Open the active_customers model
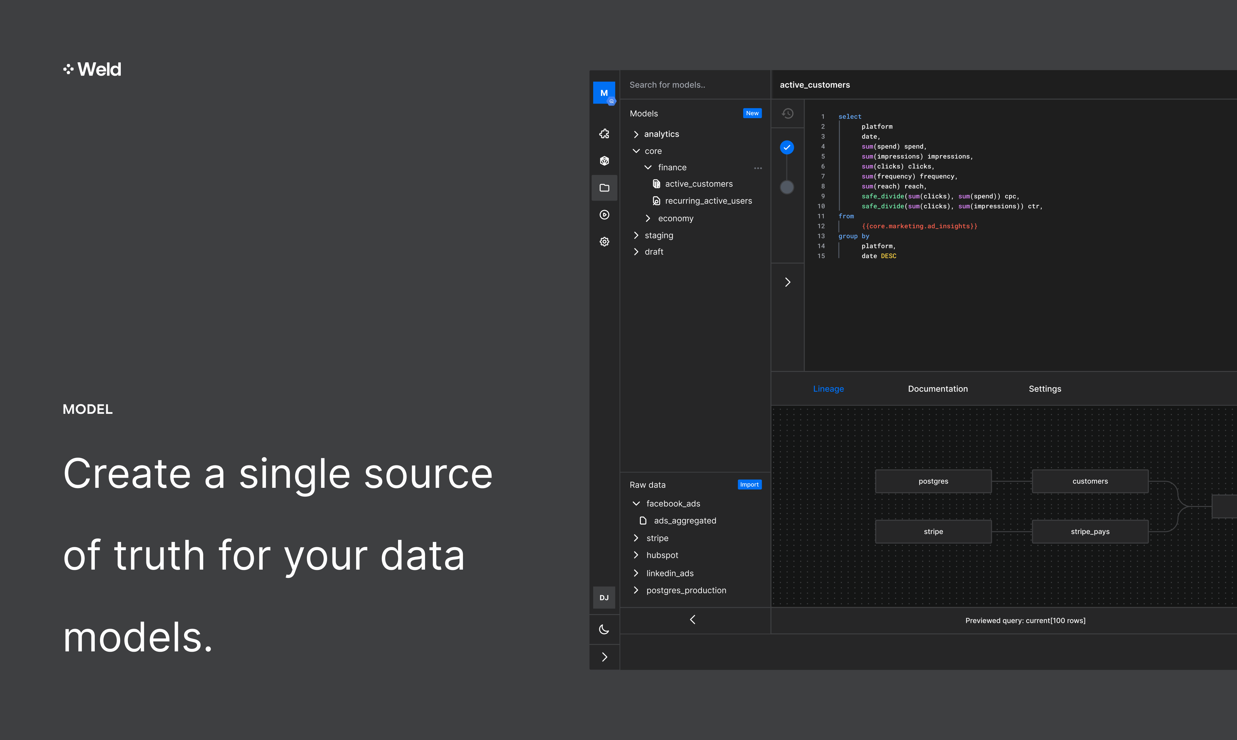The width and height of the screenshot is (1237, 740). pos(698,184)
